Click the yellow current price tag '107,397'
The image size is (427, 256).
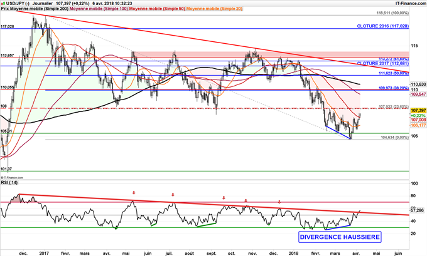418,111
